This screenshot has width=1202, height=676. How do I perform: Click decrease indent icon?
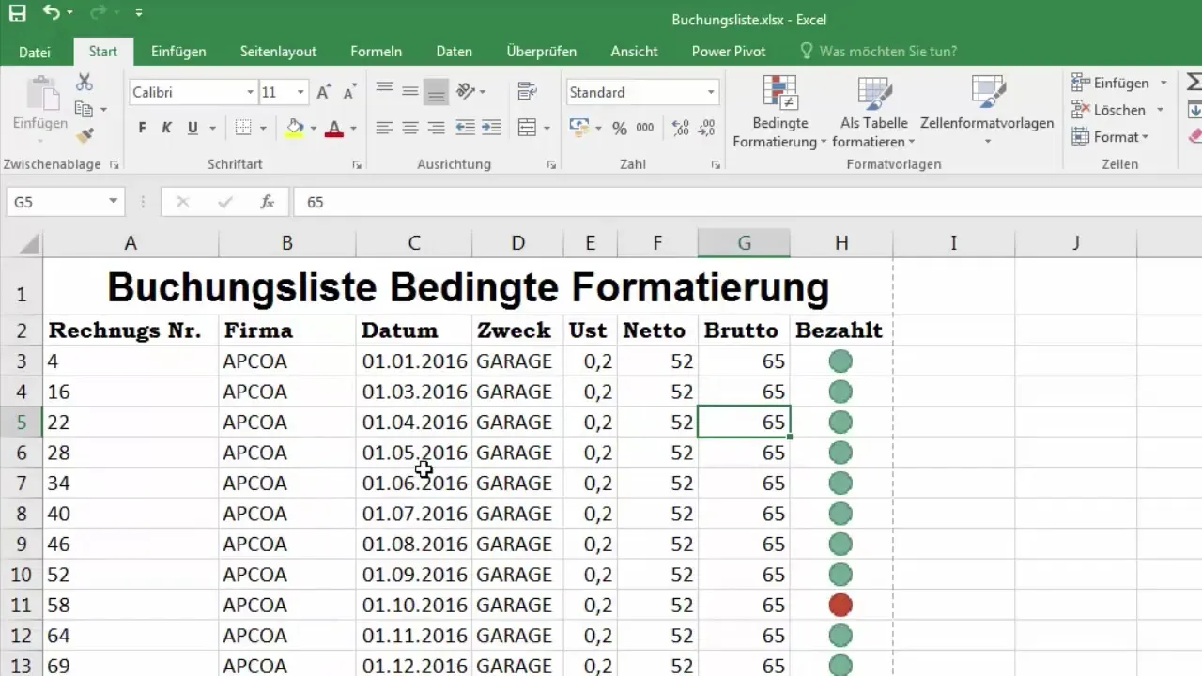point(465,128)
